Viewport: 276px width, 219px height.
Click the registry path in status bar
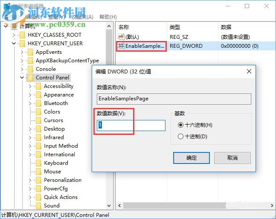(55, 215)
